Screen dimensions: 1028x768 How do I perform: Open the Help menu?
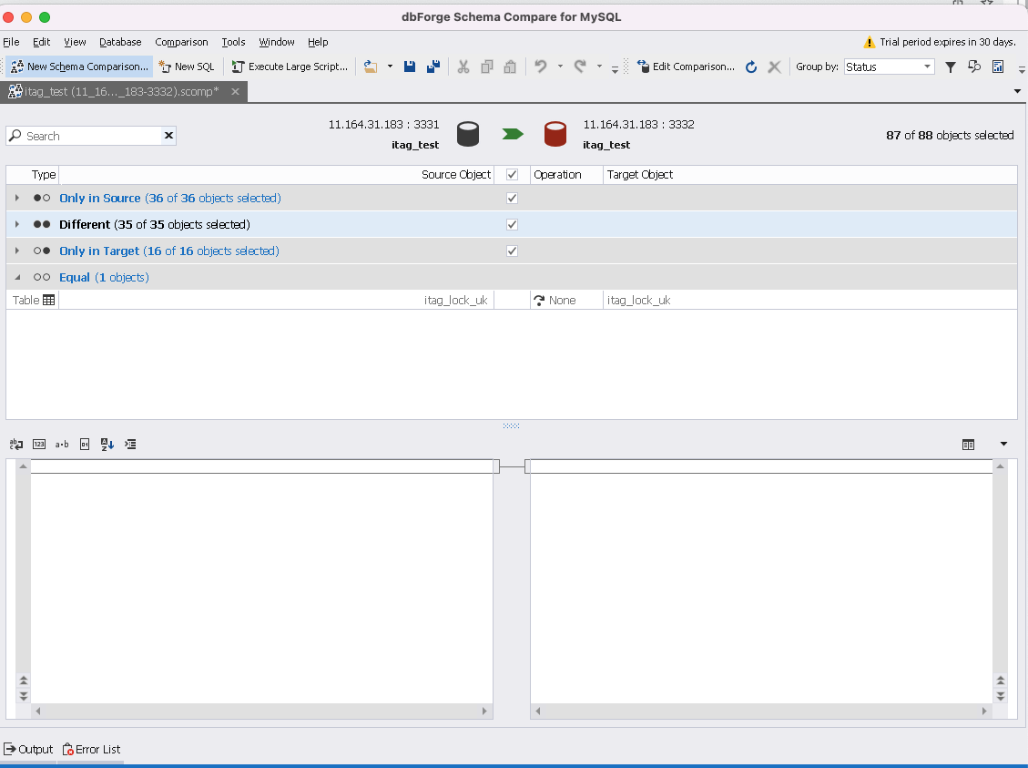[318, 42]
